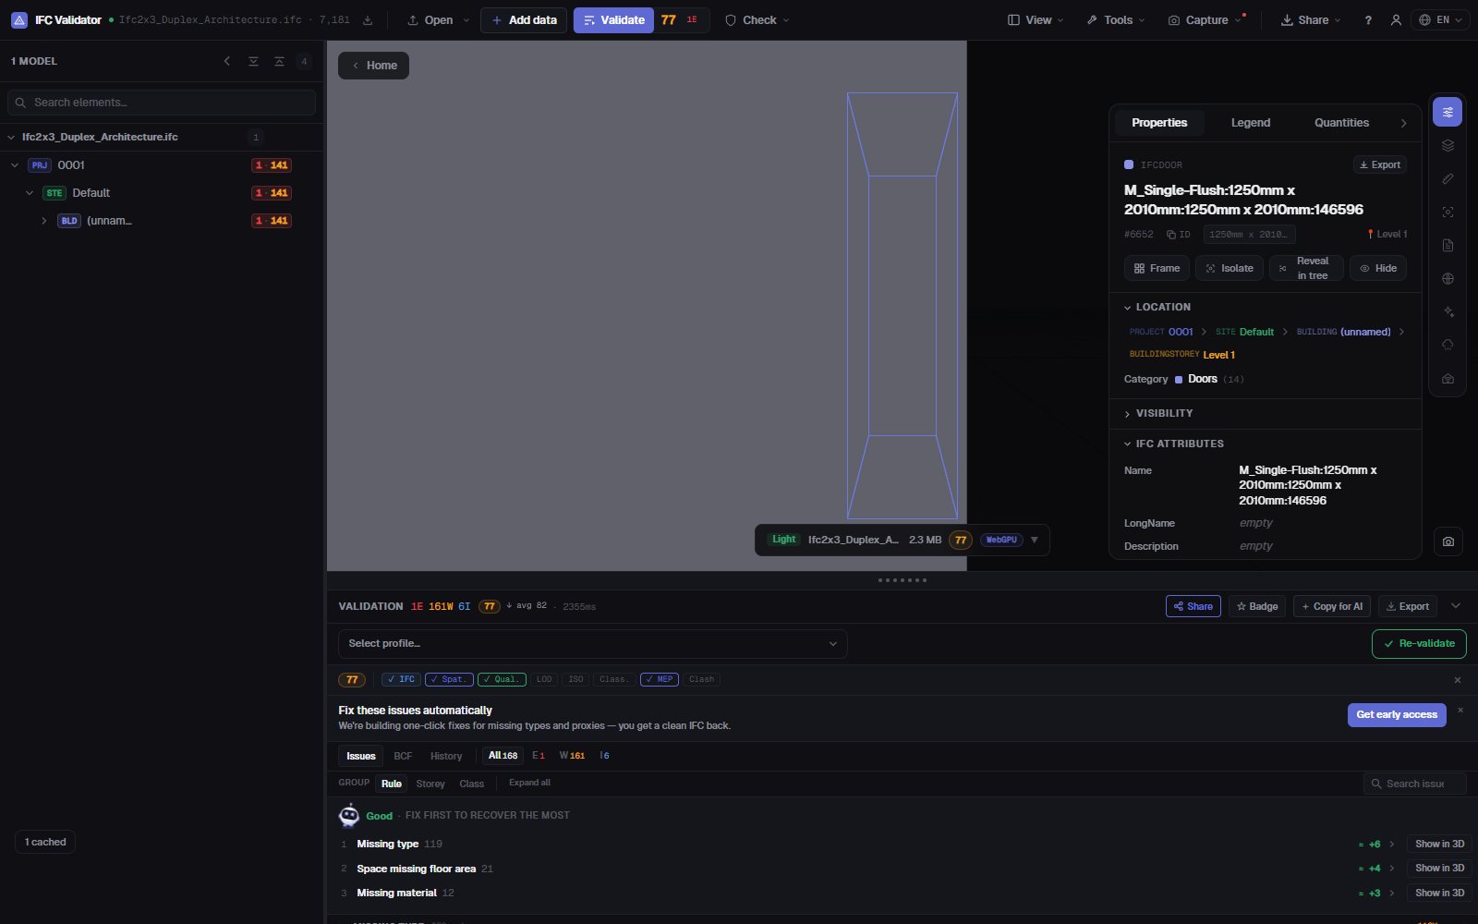Toggle the Spat. validation category chip
The image size is (1478, 924).
pyautogui.click(x=449, y=679)
